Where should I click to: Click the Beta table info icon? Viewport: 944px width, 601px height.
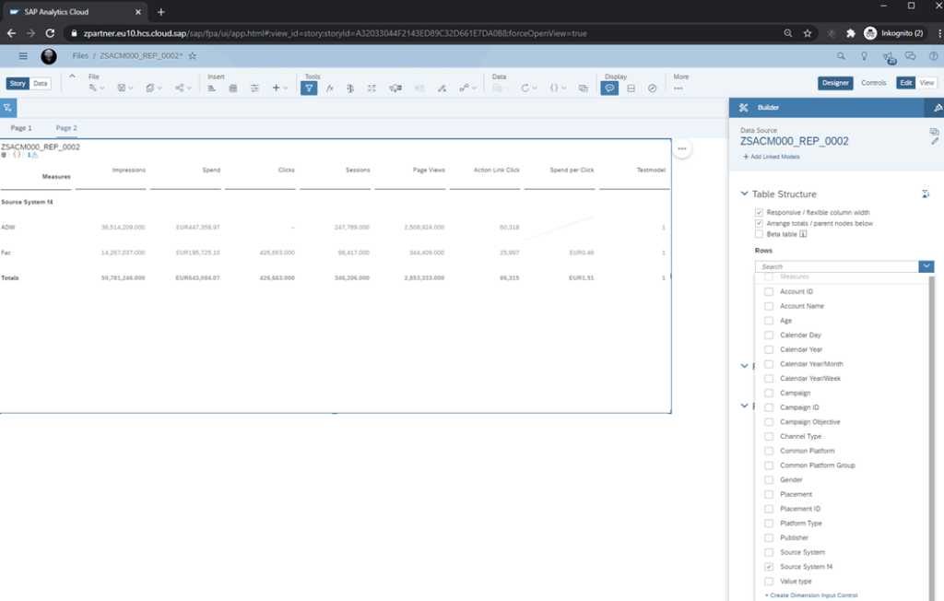tap(803, 234)
